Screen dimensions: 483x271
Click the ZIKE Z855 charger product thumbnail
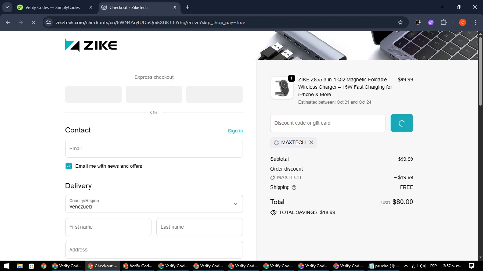pyautogui.click(x=282, y=88)
